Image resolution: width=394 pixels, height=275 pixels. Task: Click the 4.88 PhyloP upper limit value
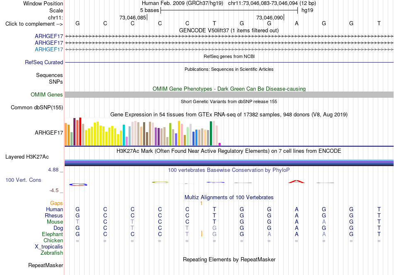click(x=53, y=170)
